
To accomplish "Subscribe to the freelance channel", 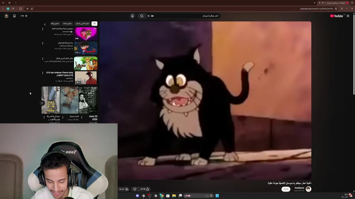I will point(286,189).
